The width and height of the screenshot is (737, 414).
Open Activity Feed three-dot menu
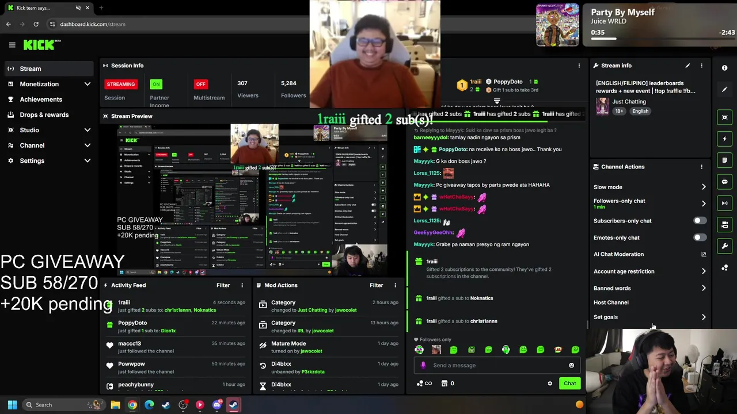pos(242,285)
